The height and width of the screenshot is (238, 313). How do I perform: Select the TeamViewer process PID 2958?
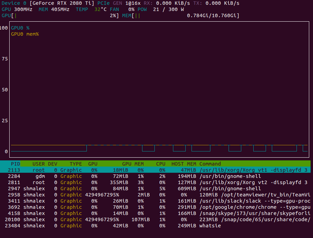tap(155, 195)
